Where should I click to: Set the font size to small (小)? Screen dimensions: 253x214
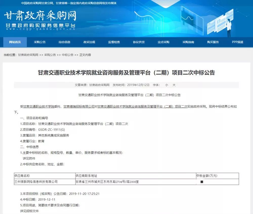166,85
